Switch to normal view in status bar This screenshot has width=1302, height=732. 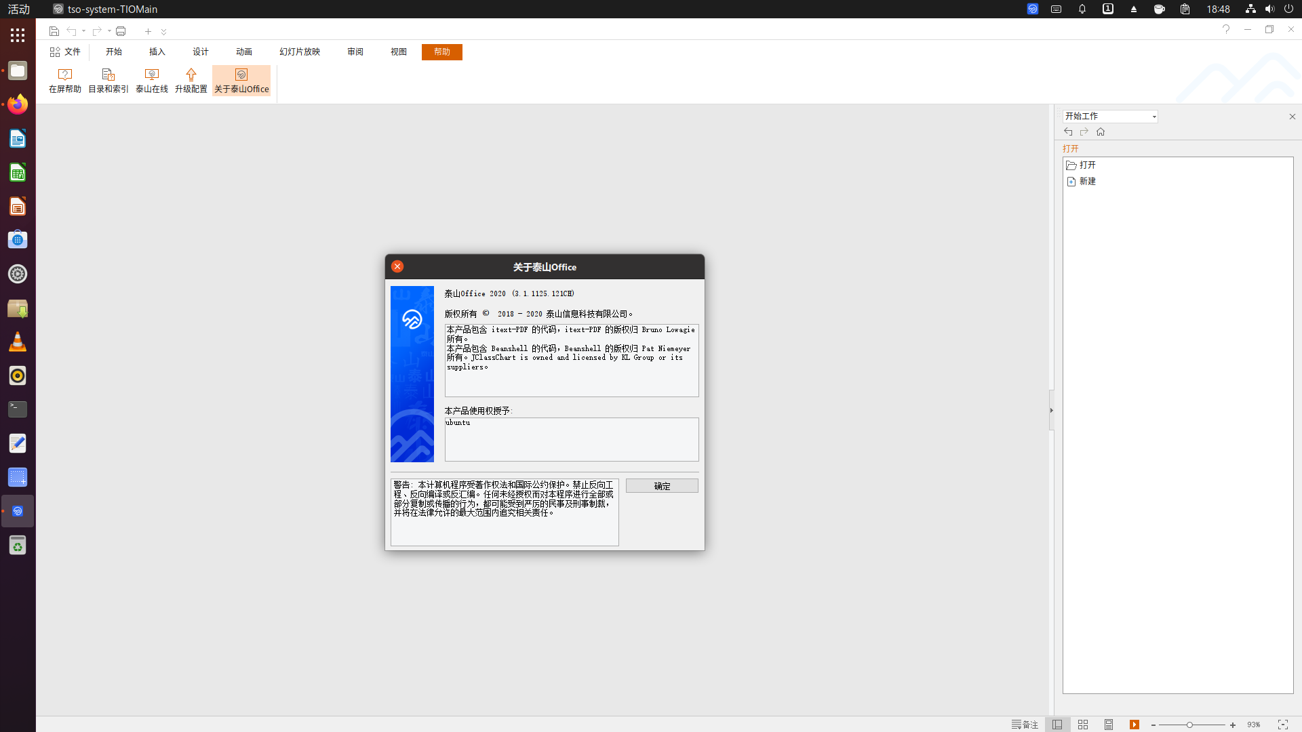click(x=1057, y=725)
